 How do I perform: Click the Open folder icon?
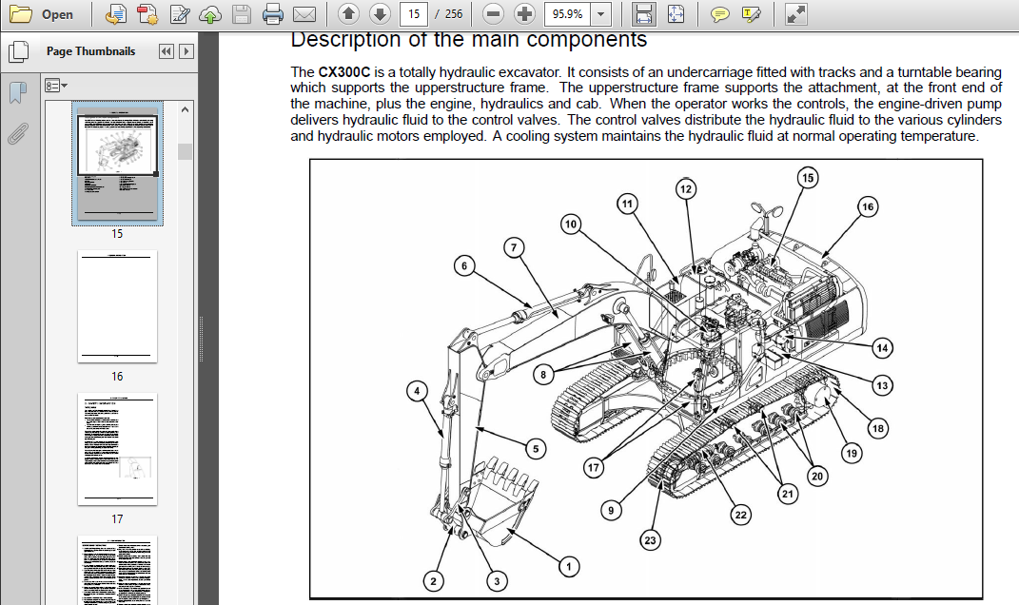20,13
